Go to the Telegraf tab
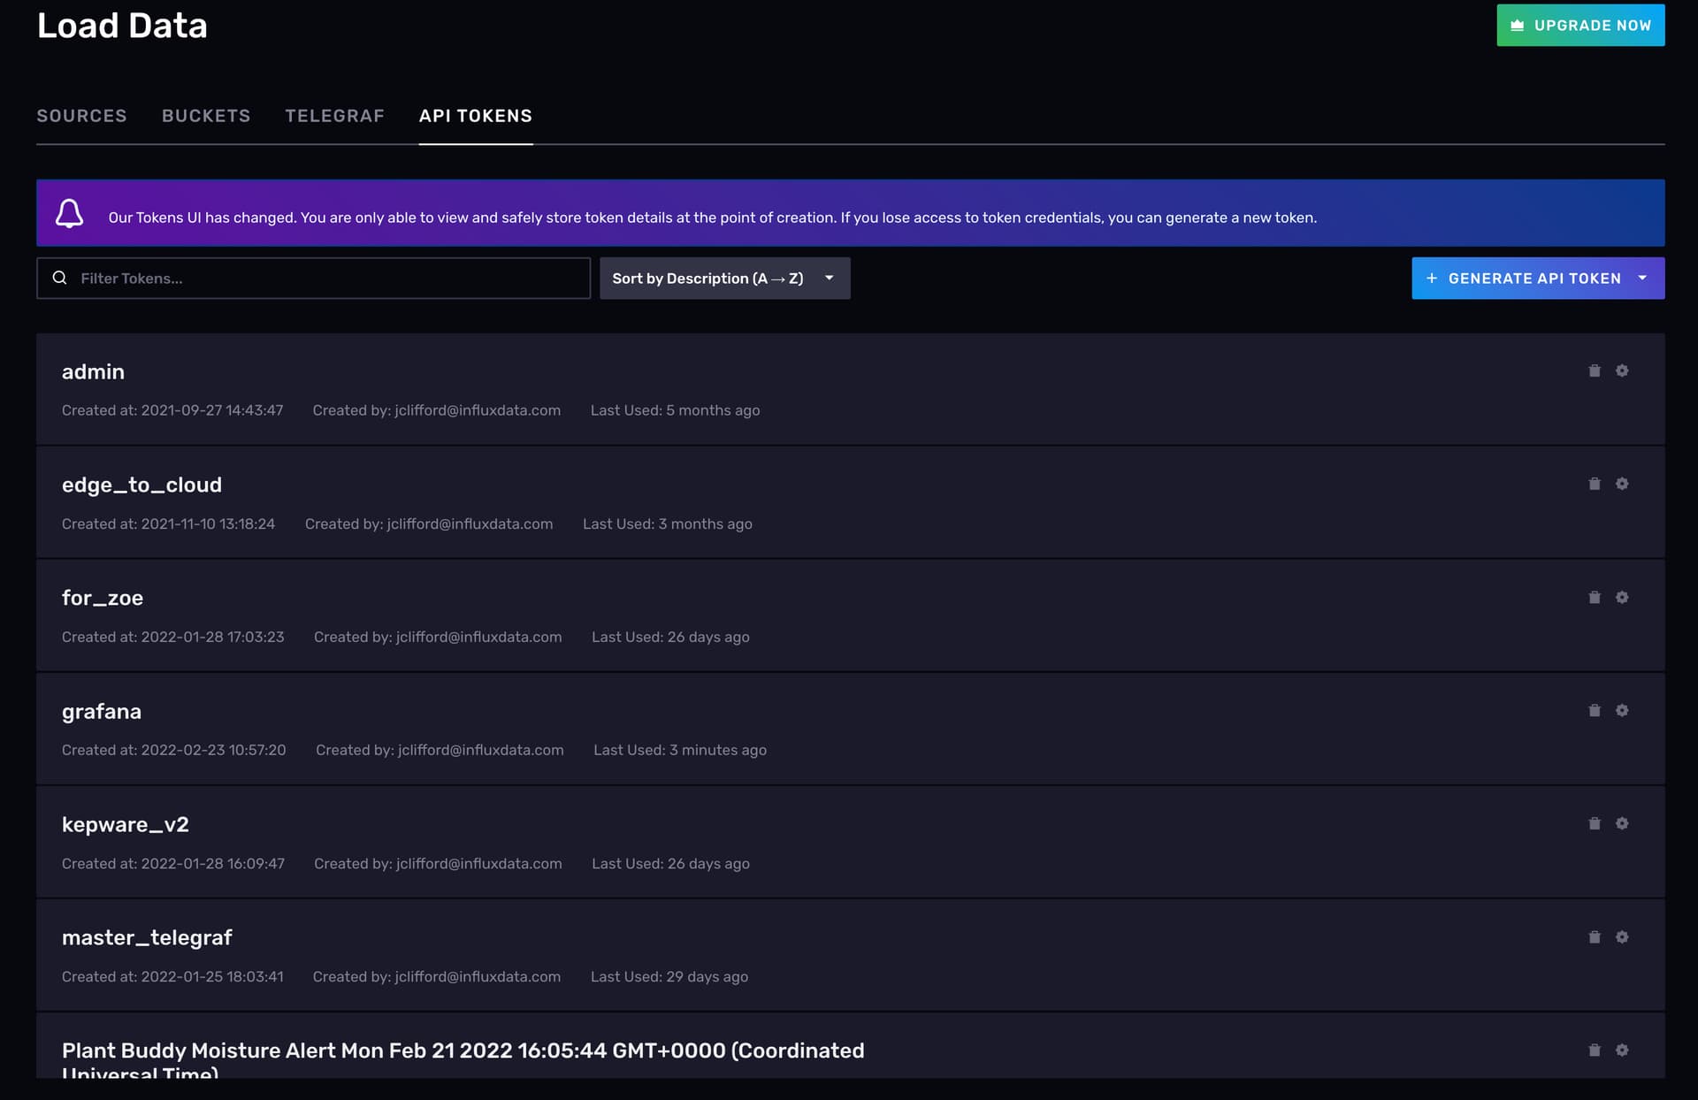1698x1100 pixels. (334, 116)
